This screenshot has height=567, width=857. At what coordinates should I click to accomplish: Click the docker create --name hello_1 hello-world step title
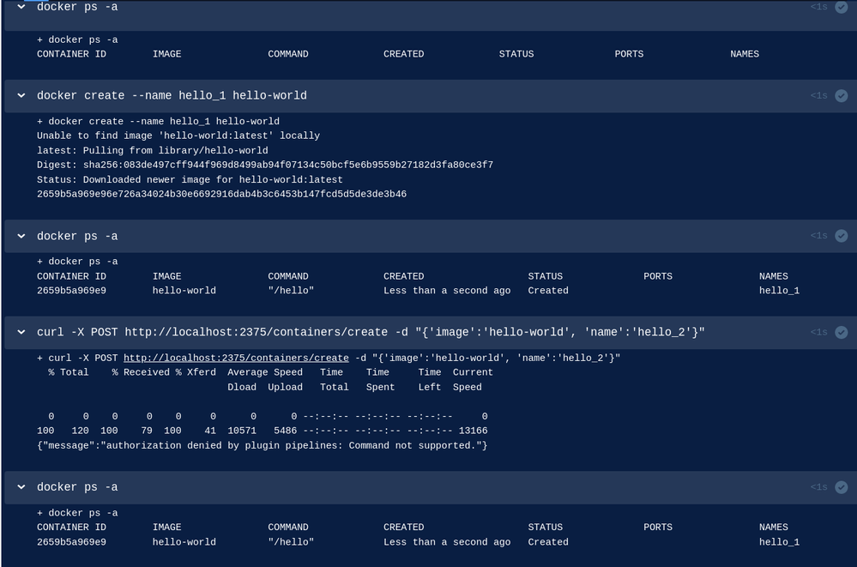pyautogui.click(x=172, y=96)
